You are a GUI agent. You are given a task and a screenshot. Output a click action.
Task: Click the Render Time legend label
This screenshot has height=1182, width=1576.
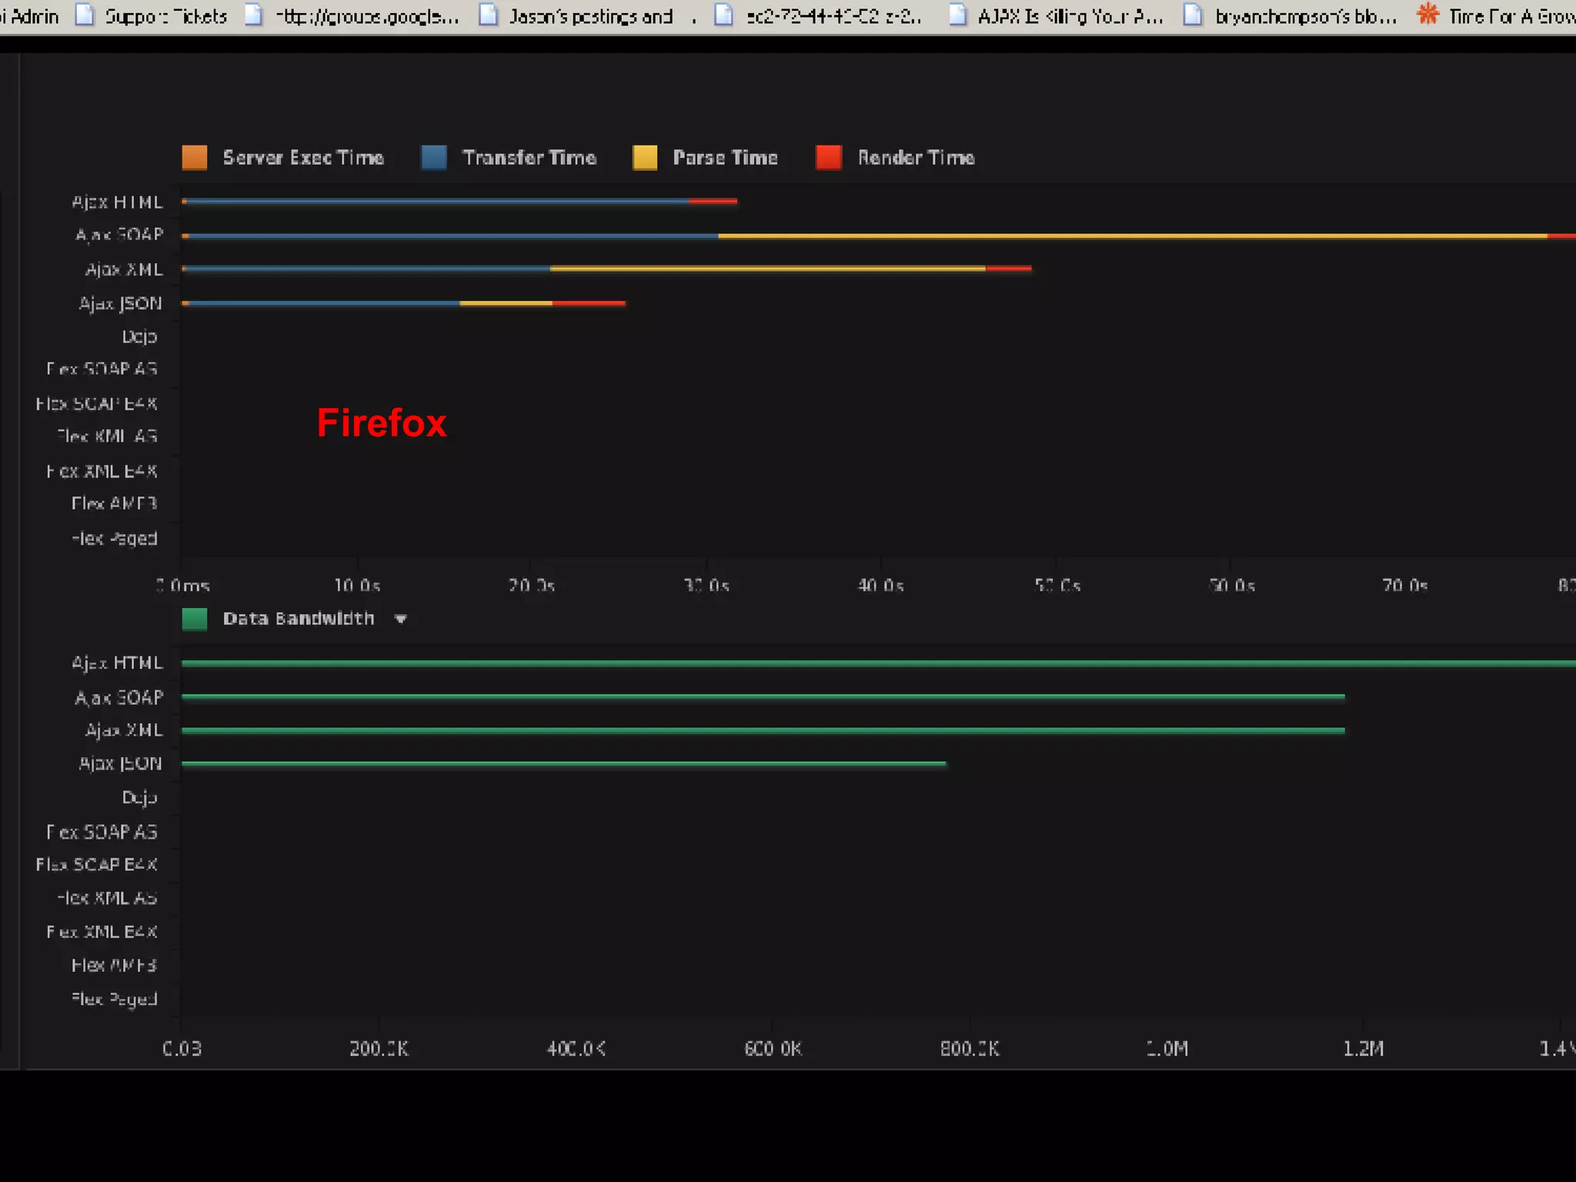(916, 158)
